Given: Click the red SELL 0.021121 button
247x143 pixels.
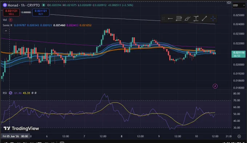Looking at the screenshot, I should coord(11,12).
